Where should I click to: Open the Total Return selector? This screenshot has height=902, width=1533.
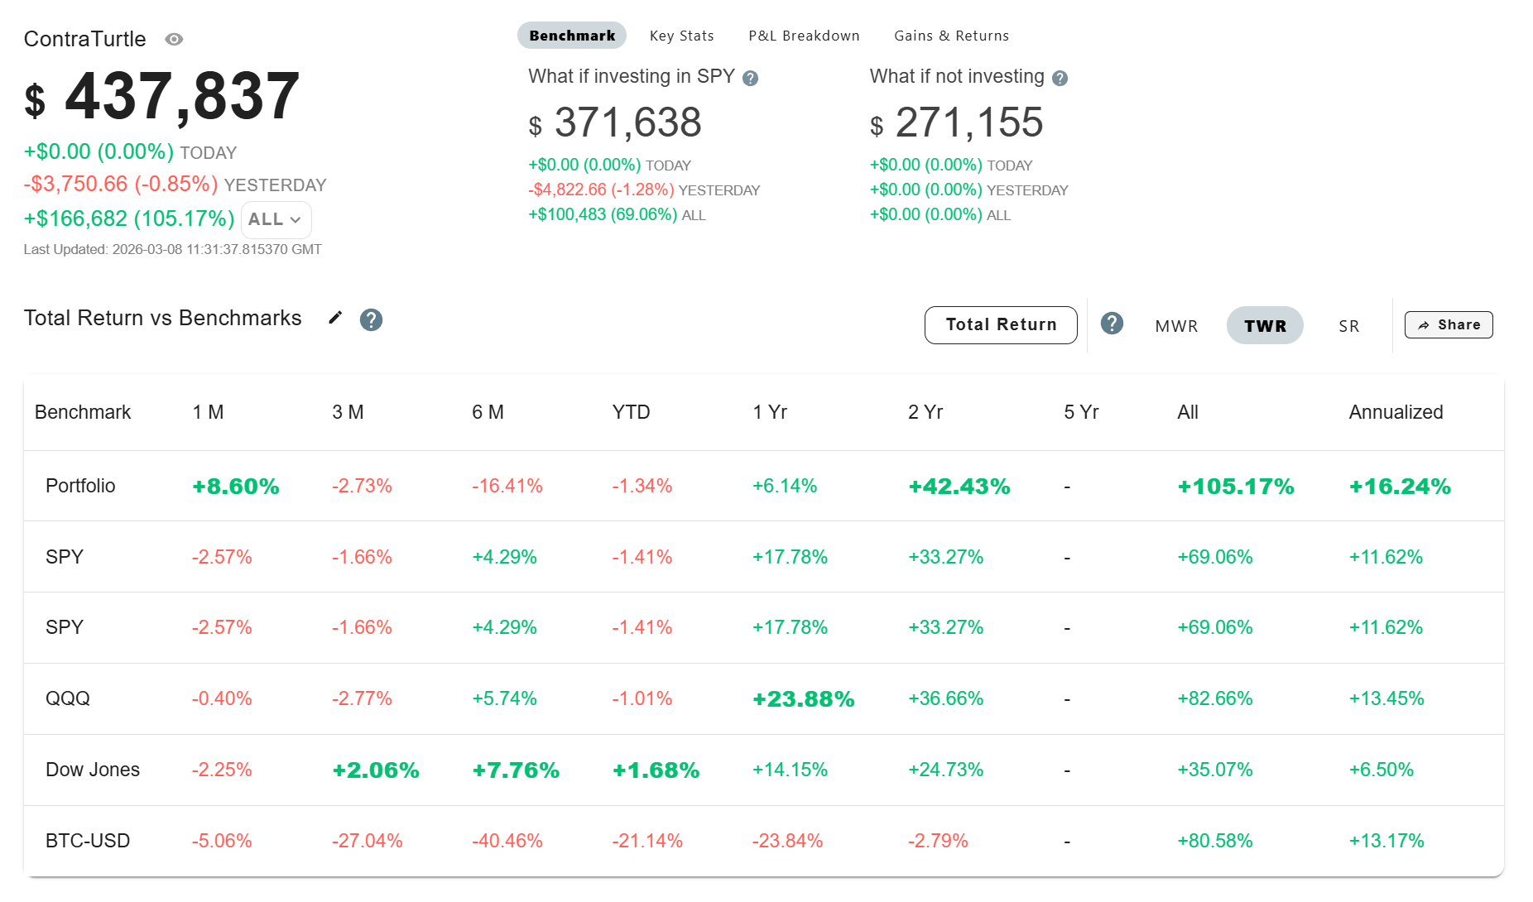[1000, 325]
